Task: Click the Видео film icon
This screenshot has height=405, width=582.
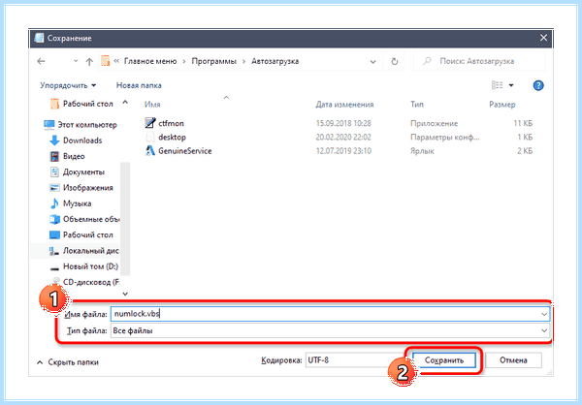Action: (54, 157)
